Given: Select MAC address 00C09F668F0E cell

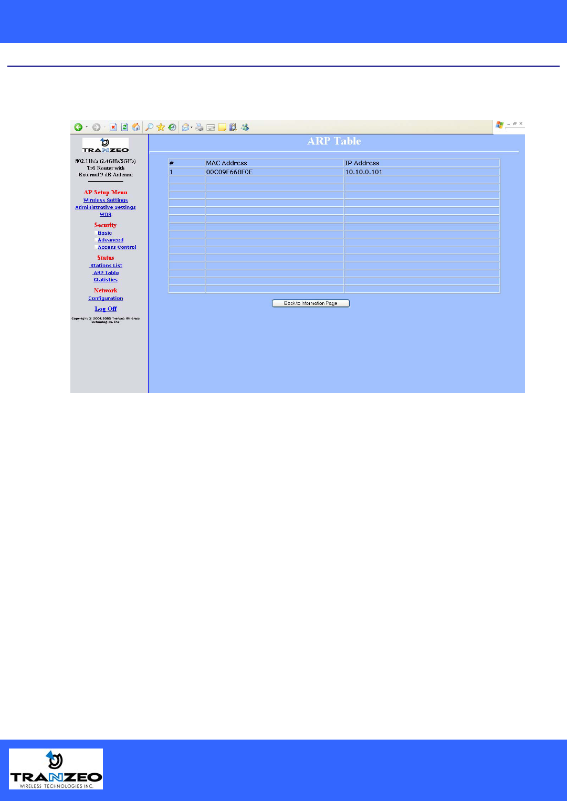Looking at the screenshot, I should coord(274,172).
